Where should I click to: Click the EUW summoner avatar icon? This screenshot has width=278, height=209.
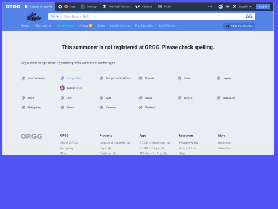(x=62, y=88)
